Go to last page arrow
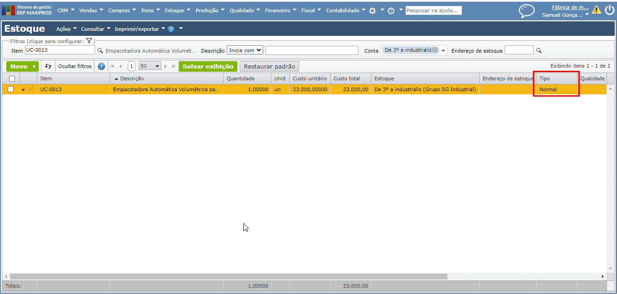Image resolution: width=617 pixels, height=294 pixels. (174, 66)
